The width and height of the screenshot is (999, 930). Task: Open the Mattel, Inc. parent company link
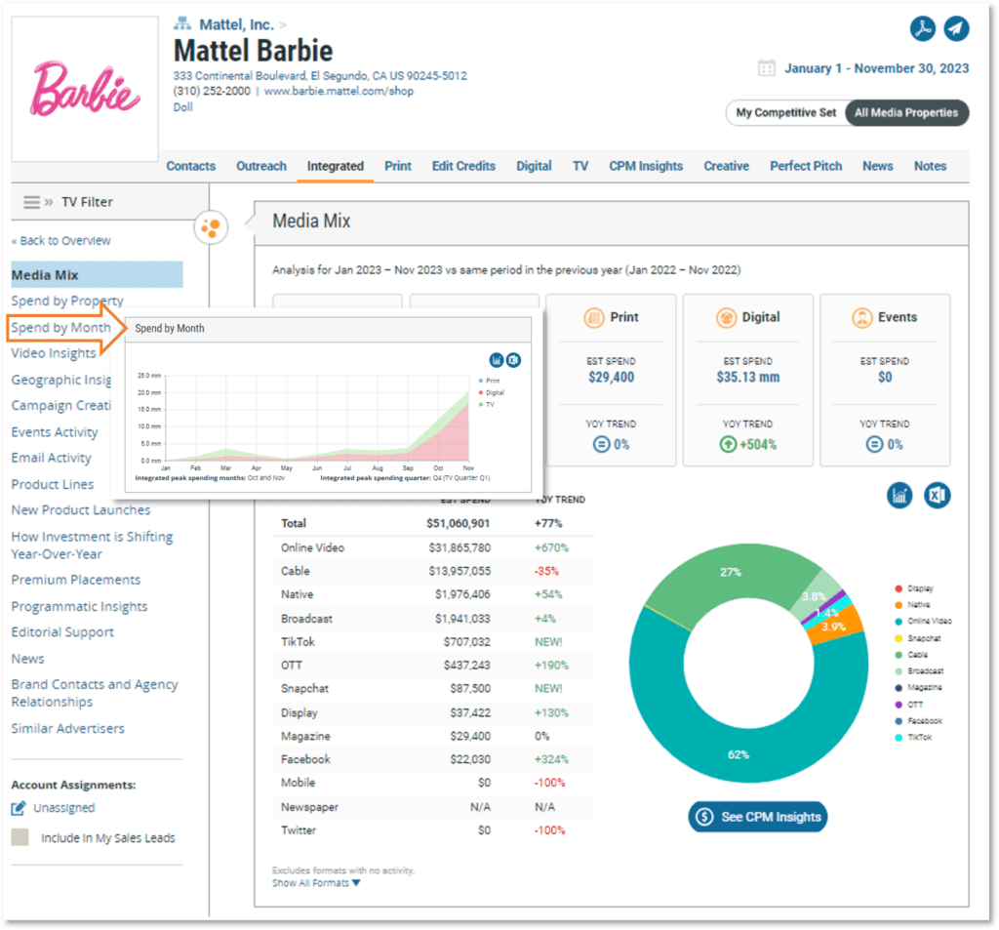[x=236, y=24]
